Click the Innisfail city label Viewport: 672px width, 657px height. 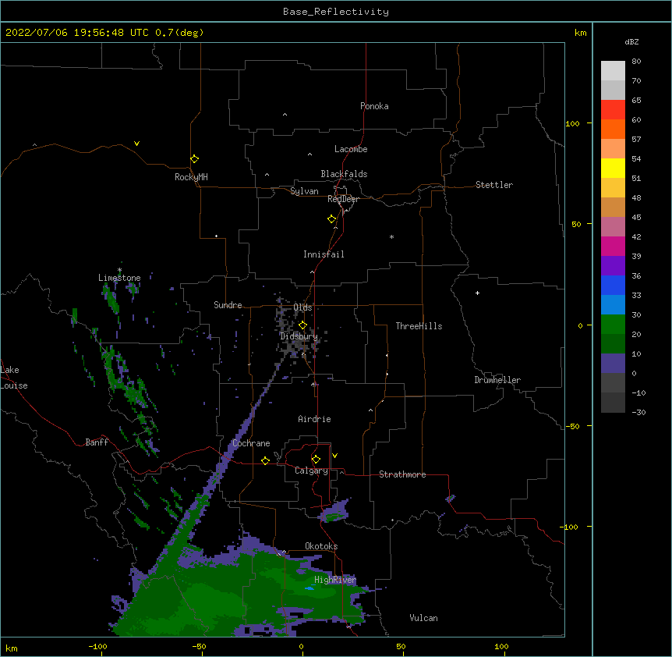(x=324, y=254)
